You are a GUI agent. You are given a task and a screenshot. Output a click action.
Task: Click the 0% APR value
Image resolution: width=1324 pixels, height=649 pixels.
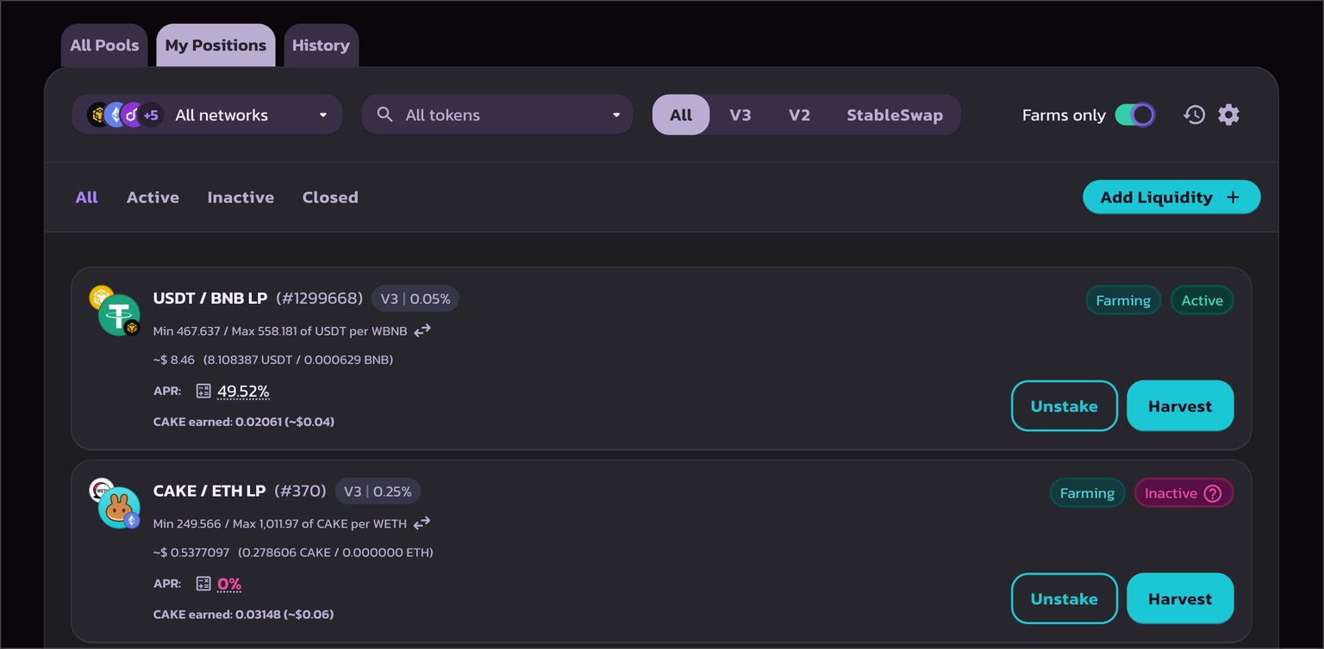[x=229, y=584]
